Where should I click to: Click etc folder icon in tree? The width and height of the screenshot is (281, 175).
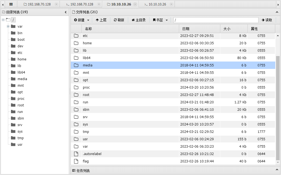(13, 52)
